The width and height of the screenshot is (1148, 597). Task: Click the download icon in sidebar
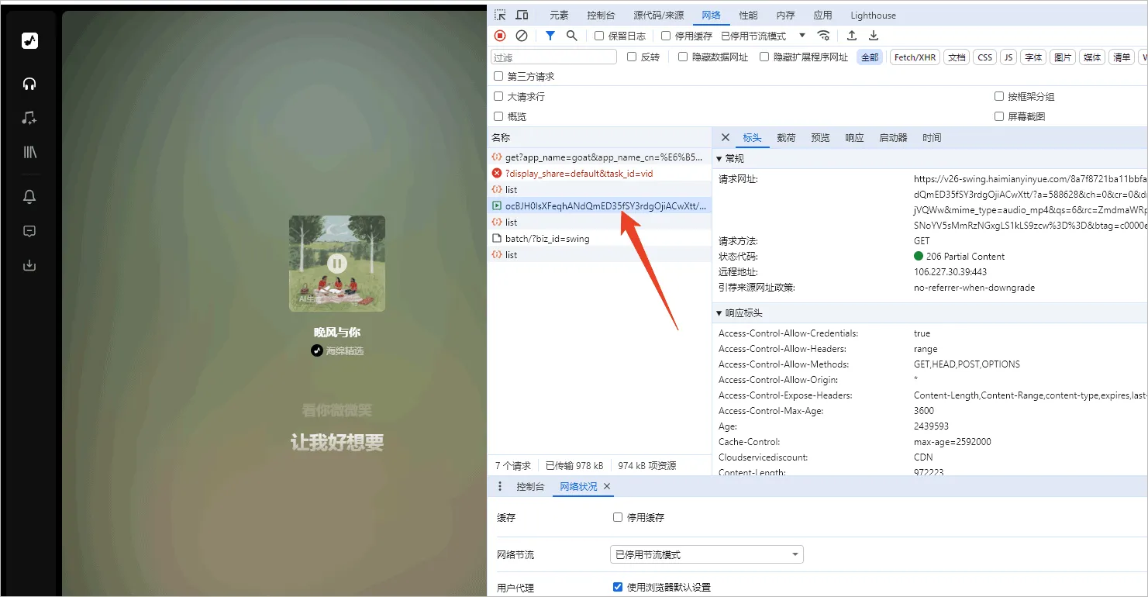[29, 265]
